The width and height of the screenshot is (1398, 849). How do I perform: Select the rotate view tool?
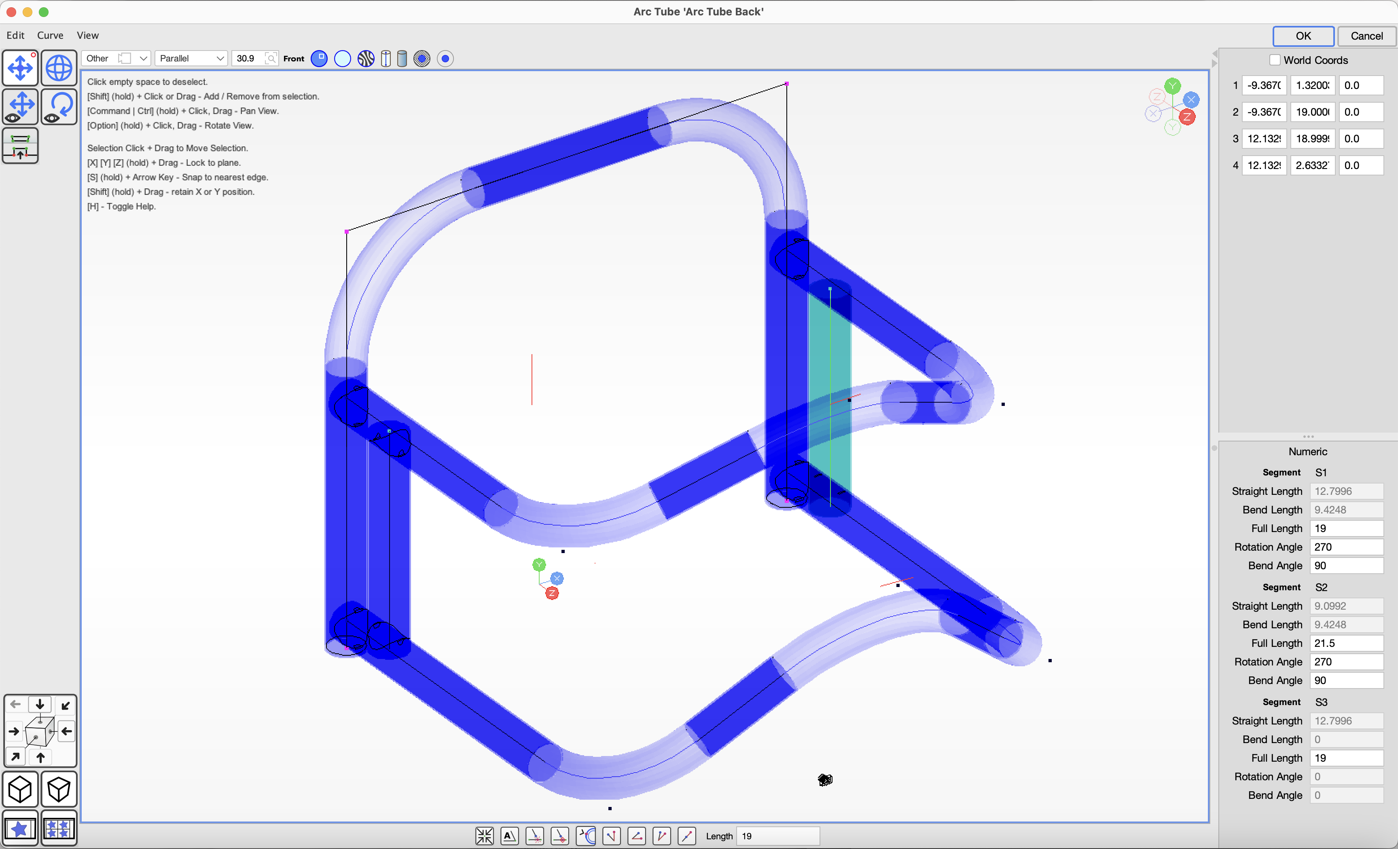pyautogui.click(x=58, y=107)
